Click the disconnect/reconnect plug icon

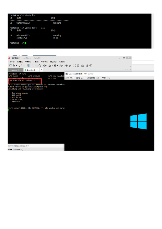(x=20, y=65)
